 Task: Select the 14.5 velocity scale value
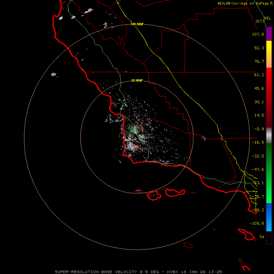tap(259, 115)
